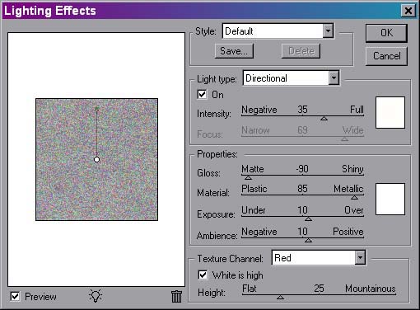Screen dimensions: 420x310
Task: Click the Ambience slider thumb
Action: tap(308, 240)
